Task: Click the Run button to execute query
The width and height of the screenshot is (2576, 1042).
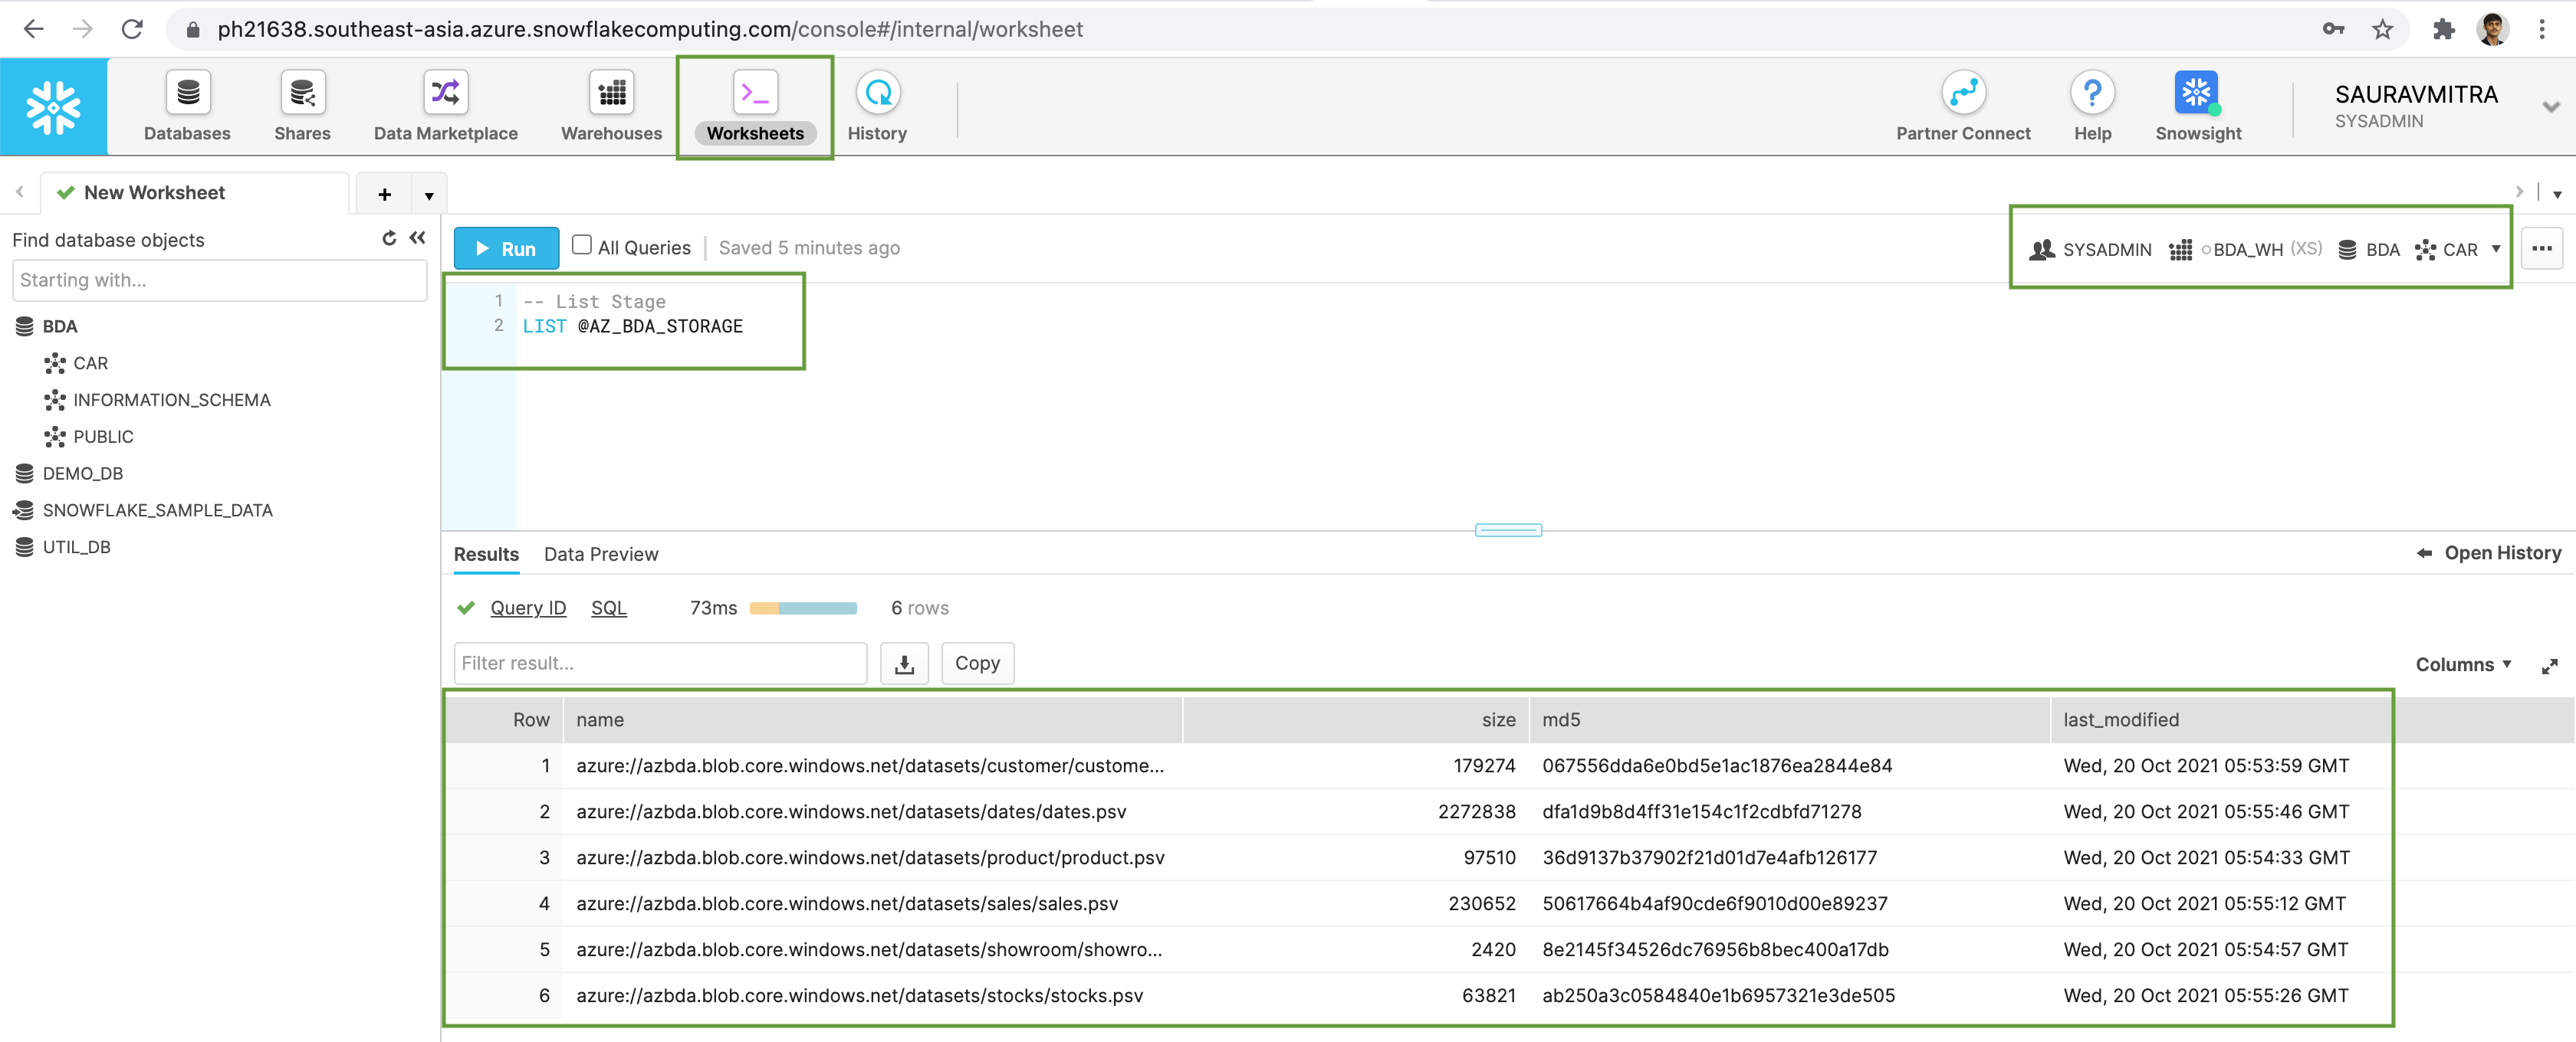Action: click(x=504, y=247)
